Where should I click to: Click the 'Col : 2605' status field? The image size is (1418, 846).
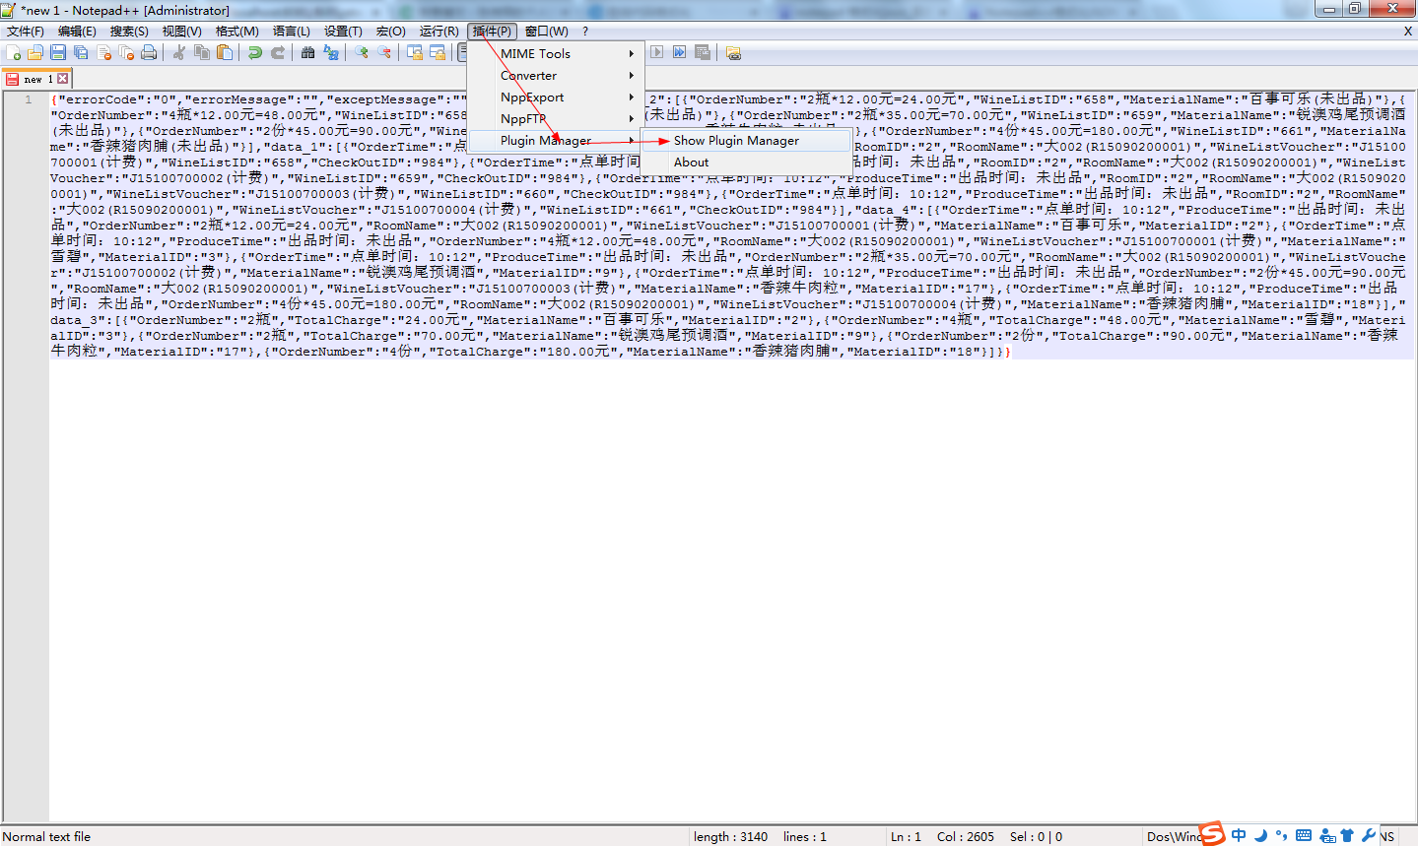966,837
